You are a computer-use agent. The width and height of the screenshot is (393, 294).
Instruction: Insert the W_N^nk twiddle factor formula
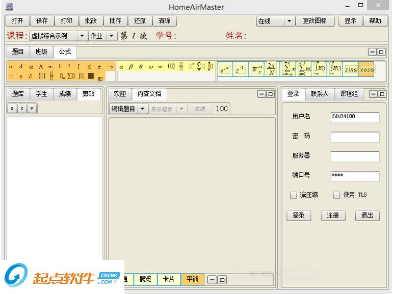pyautogui.click(x=257, y=69)
